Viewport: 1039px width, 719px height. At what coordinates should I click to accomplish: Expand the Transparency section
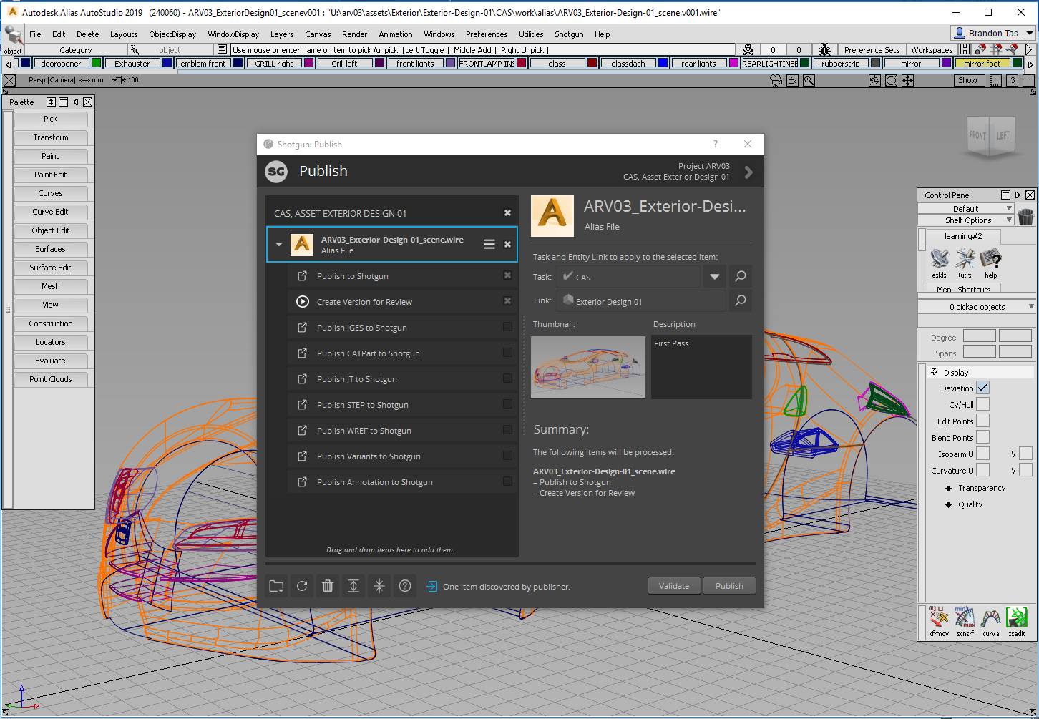pyautogui.click(x=949, y=488)
